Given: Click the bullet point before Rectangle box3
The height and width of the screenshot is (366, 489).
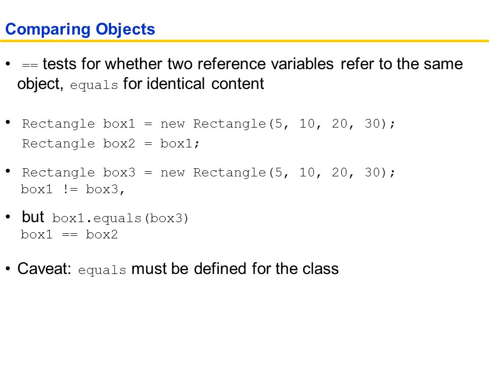Looking at the screenshot, I should (x=8, y=171).
